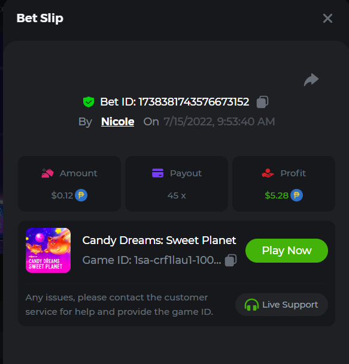Click the bet date and time text
Screen dimensions: 349x364
(219, 122)
